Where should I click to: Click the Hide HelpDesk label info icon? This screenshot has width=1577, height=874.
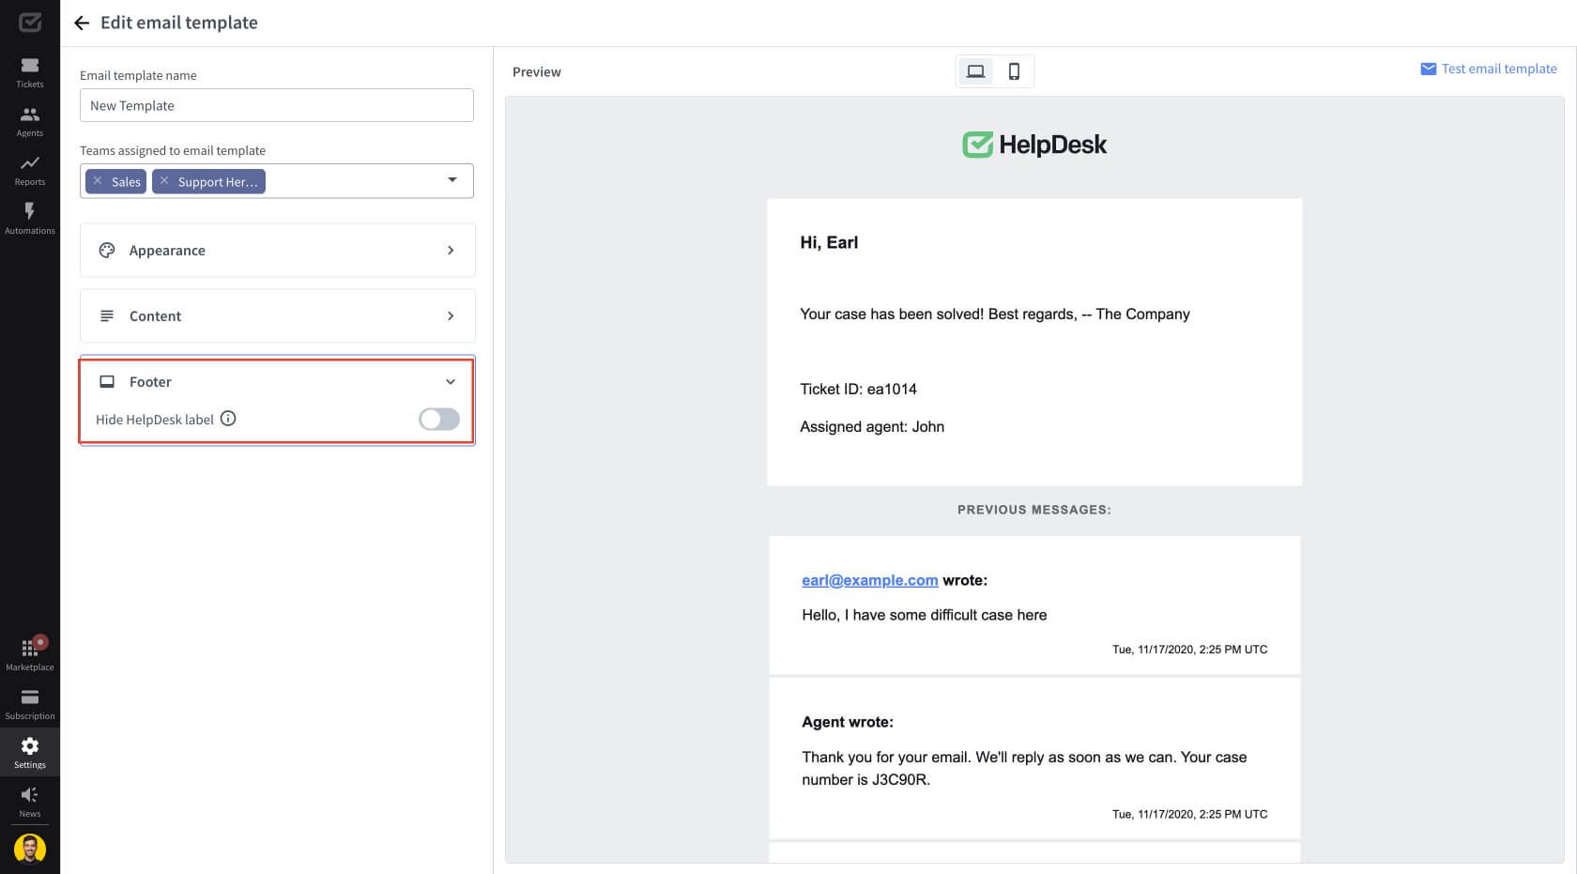pos(228,419)
